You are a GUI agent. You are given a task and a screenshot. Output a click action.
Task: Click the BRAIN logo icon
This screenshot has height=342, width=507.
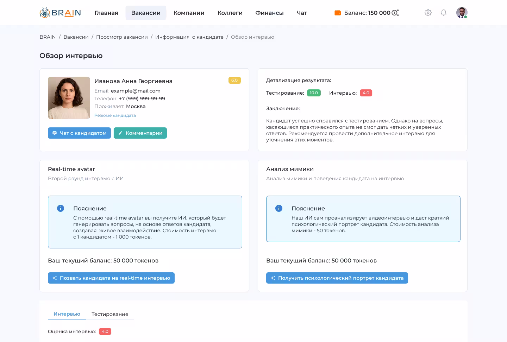[45, 13]
